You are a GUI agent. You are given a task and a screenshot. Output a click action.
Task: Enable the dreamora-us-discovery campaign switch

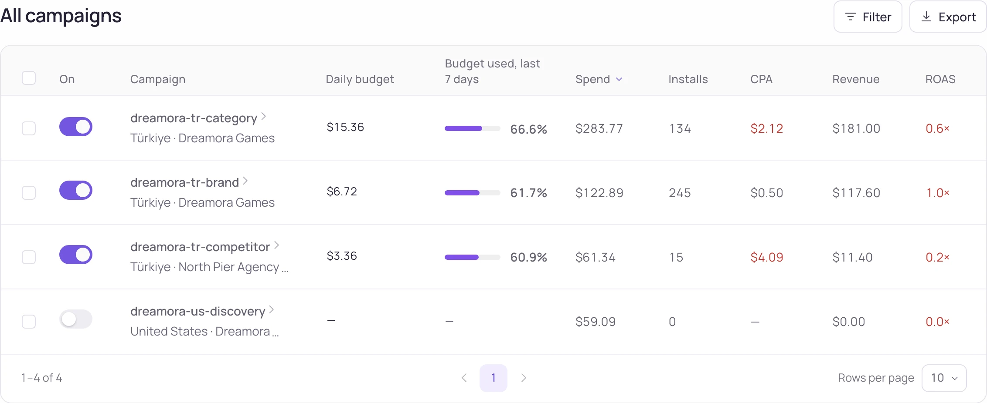tap(76, 319)
